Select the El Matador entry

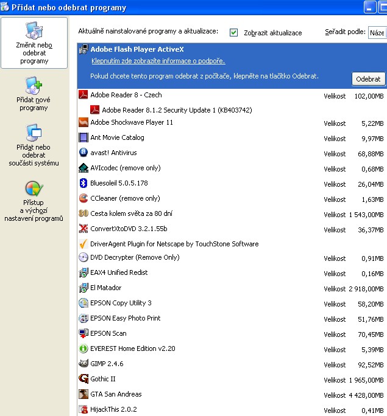click(105, 288)
